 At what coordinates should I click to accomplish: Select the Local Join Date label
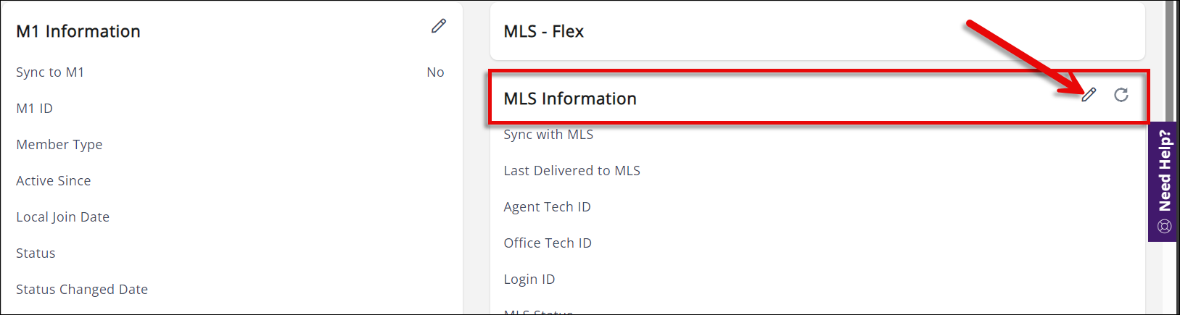(x=63, y=217)
